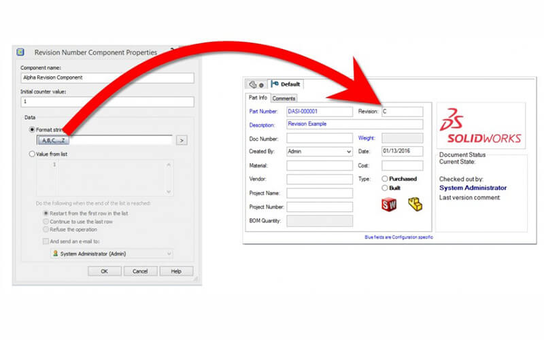544x340 pixels.
Task: Switch to the Comments tab
Action: click(x=284, y=99)
